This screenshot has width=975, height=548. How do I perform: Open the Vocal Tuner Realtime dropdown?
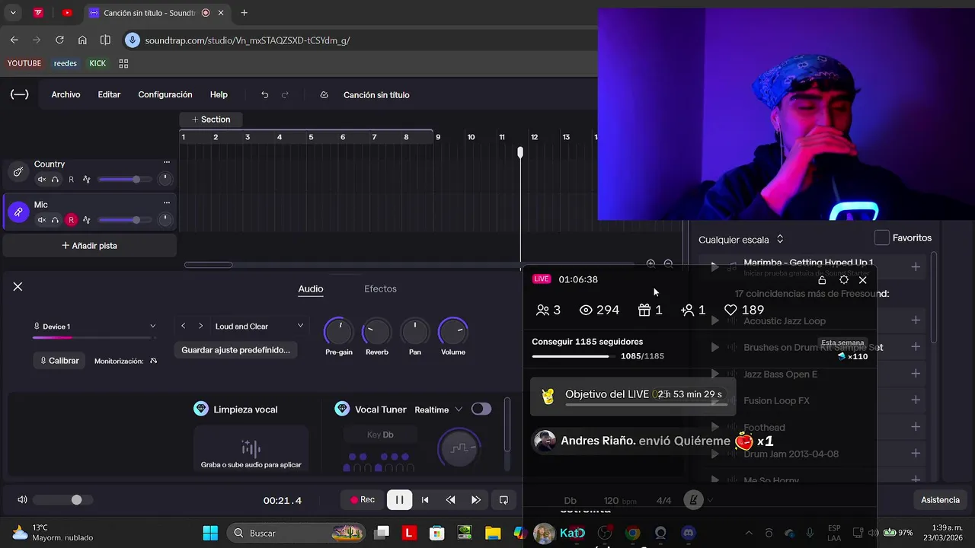tap(439, 409)
